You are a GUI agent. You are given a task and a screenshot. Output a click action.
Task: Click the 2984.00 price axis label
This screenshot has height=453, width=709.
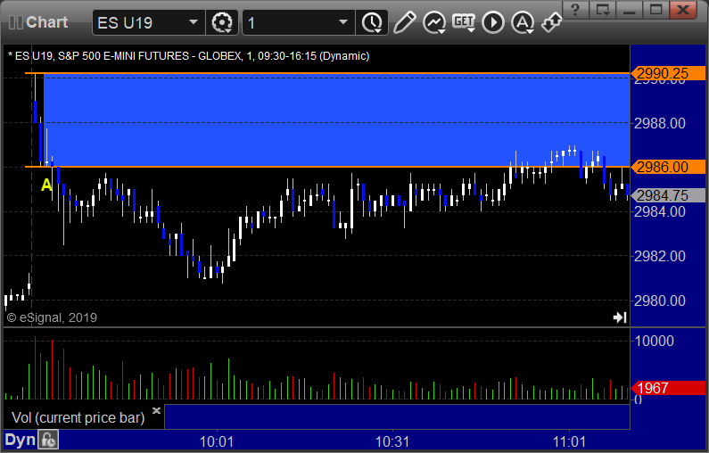tap(660, 211)
